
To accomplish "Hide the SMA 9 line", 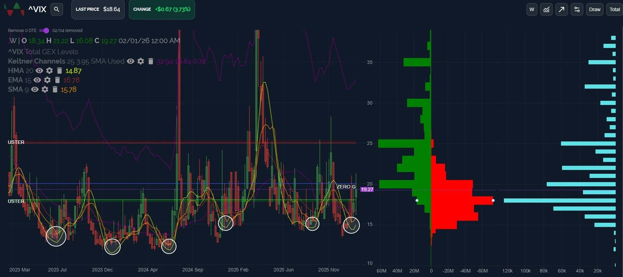I will [35, 89].
